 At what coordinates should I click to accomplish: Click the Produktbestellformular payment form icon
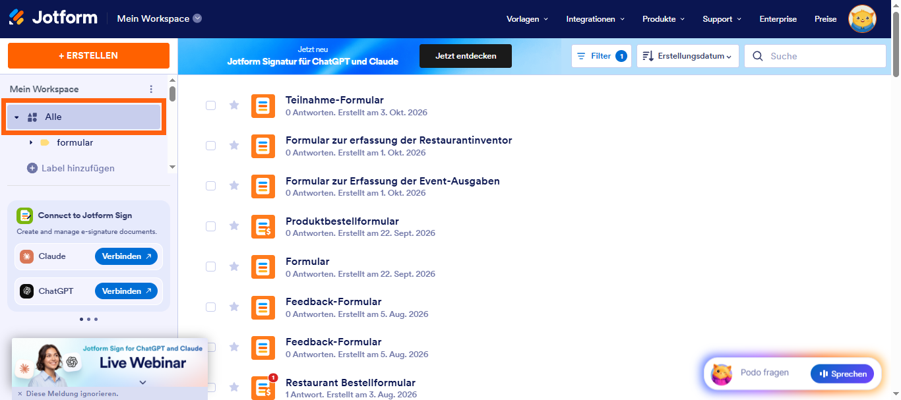click(x=263, y=227)
